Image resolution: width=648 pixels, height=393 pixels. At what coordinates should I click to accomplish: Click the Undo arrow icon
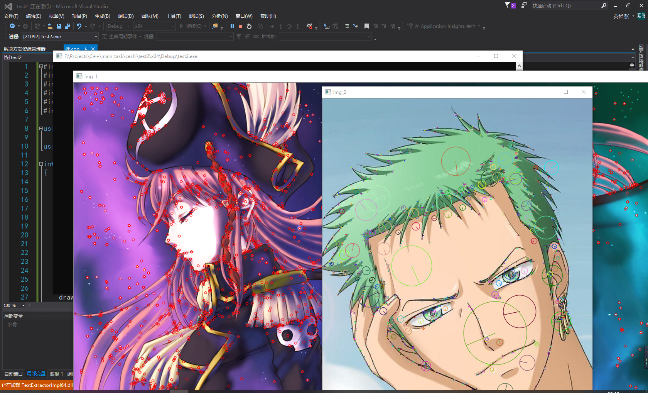[x=79, y=26]
